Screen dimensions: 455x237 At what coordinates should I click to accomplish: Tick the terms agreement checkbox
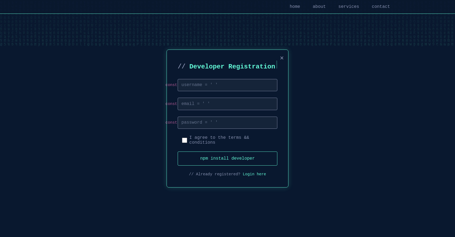coord(184,140)
